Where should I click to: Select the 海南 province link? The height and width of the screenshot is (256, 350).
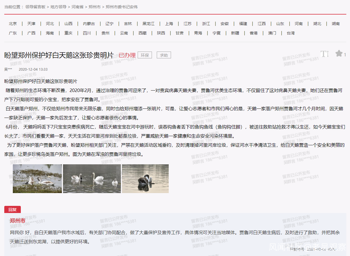50,33
